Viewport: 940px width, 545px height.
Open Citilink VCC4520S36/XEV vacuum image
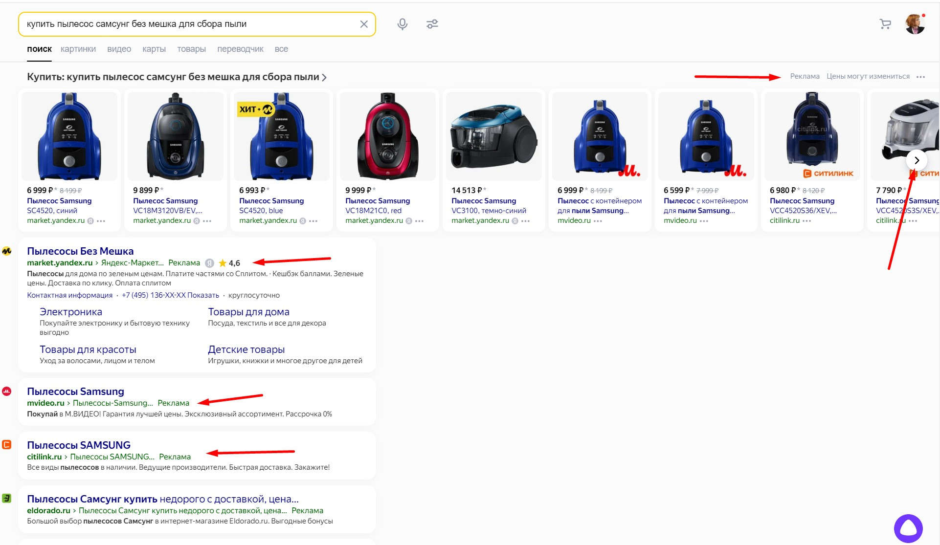812,136
